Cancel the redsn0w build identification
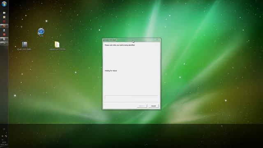 [x=153, y=106]
